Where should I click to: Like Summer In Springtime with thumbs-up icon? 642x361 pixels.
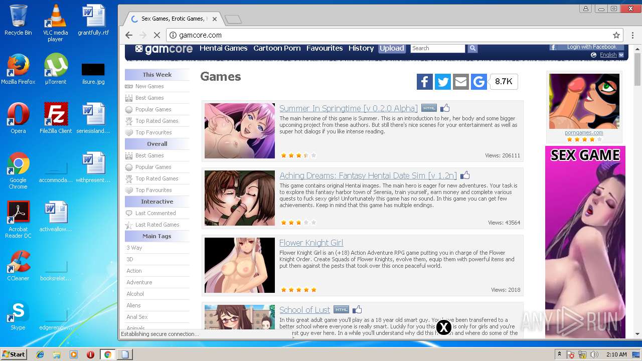coord(445,108)
